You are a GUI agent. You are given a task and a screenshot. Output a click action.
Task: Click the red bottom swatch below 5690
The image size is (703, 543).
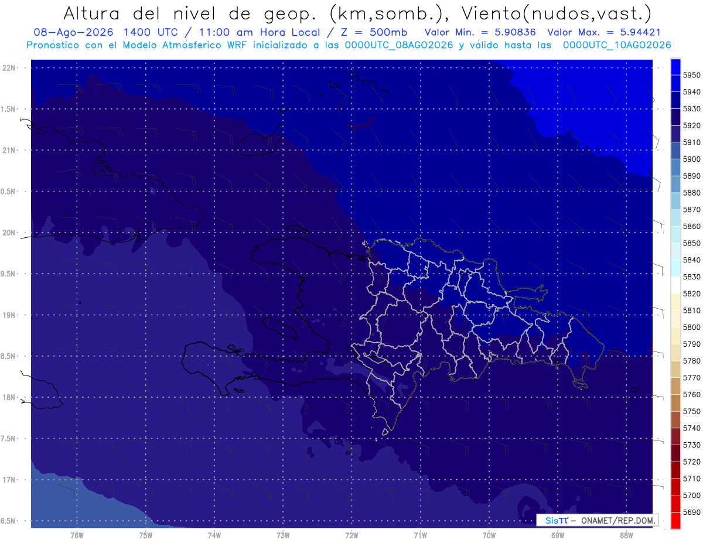click(675, 520)
